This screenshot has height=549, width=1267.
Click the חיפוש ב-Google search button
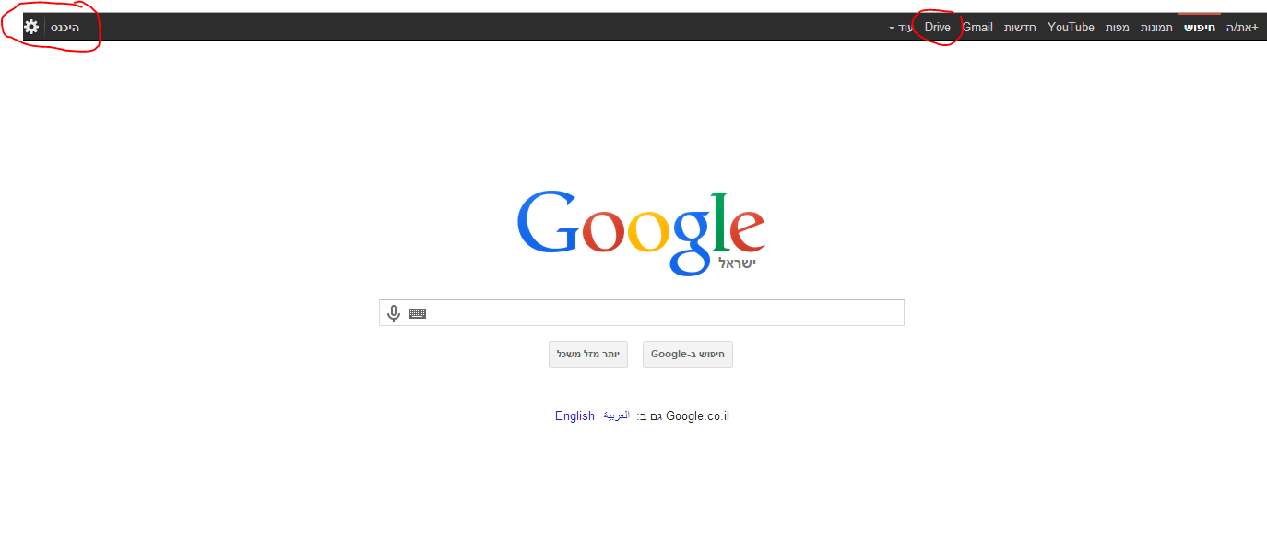[688, 355]
